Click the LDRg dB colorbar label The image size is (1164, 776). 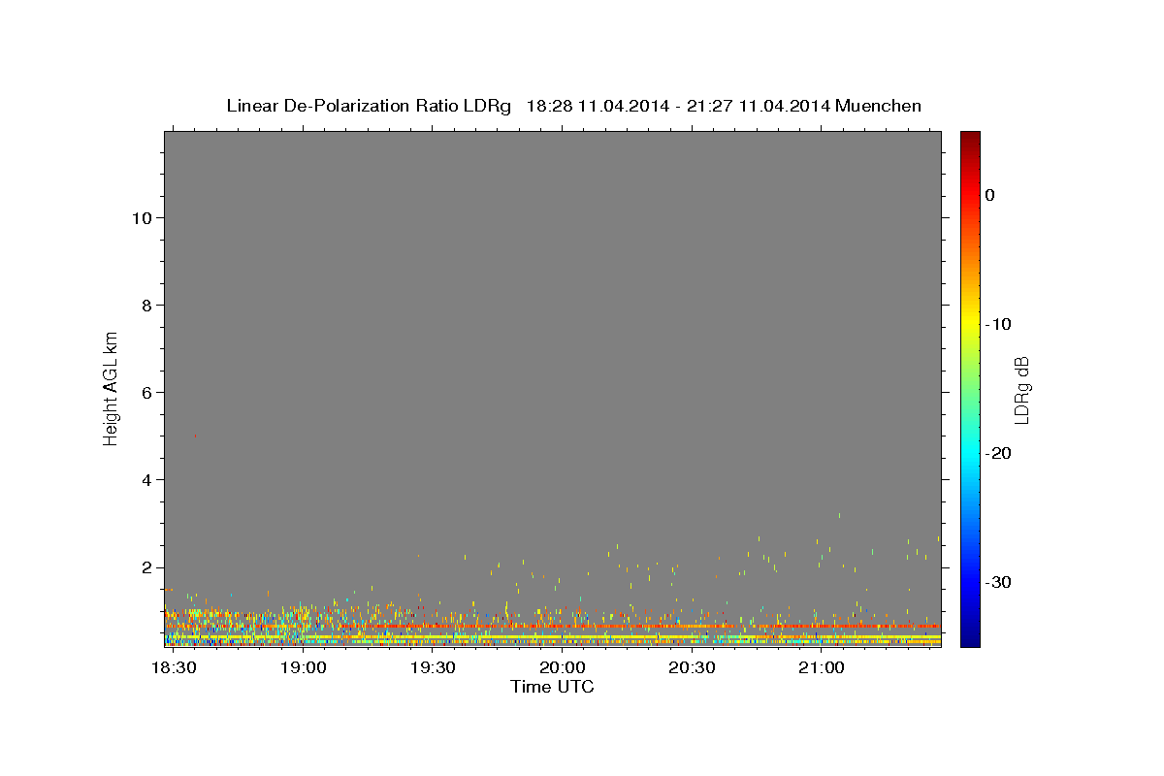click(x=1021, y=389)
